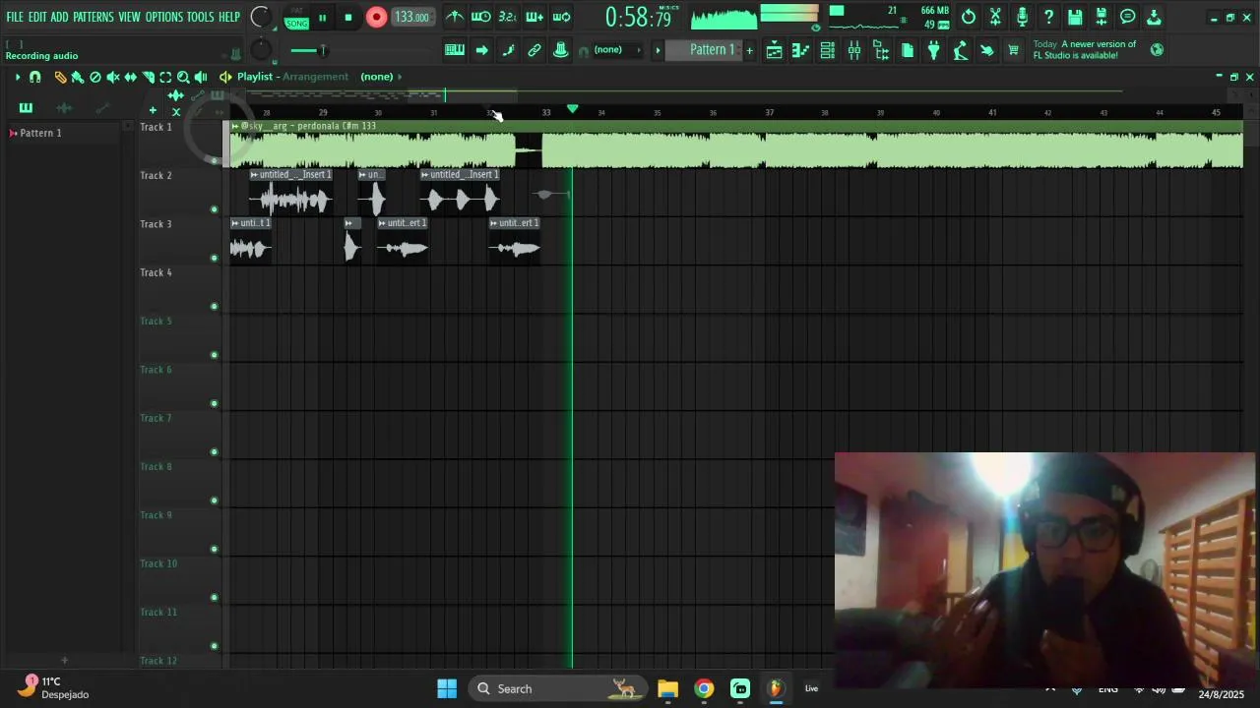Click the master pitch knob
1260x708 pixels.
[261, 50]
